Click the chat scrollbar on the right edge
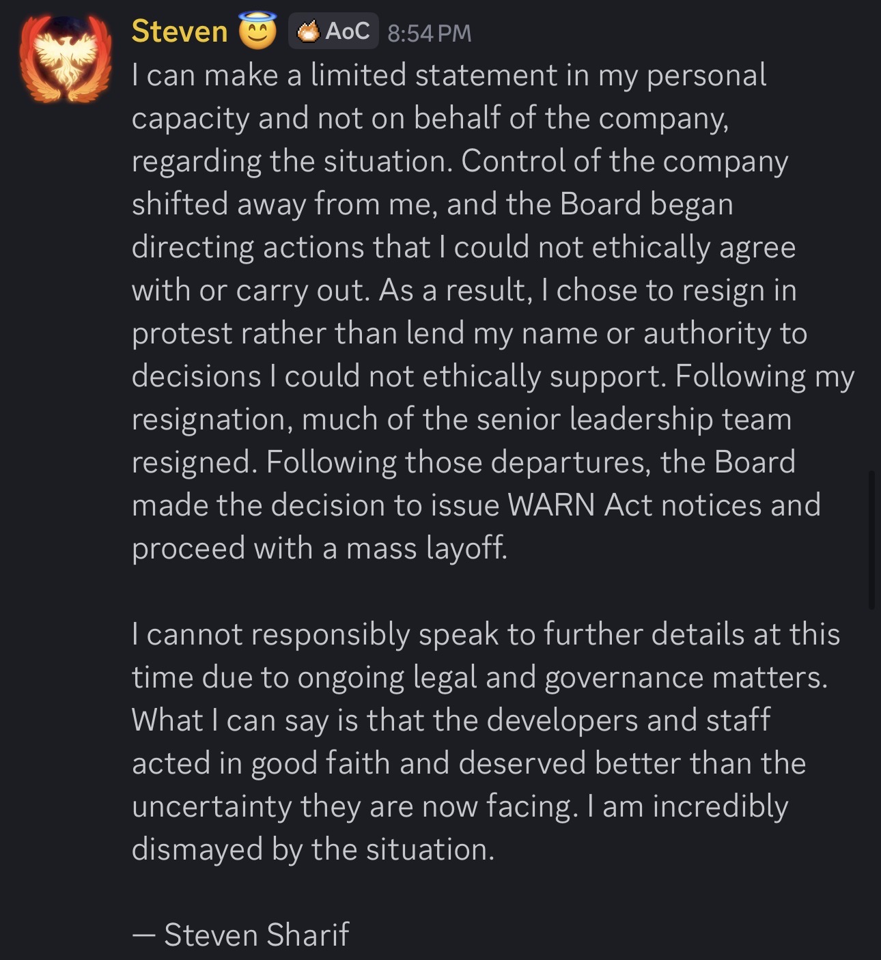This screenshot has height=960, width=881. (871, 539)
